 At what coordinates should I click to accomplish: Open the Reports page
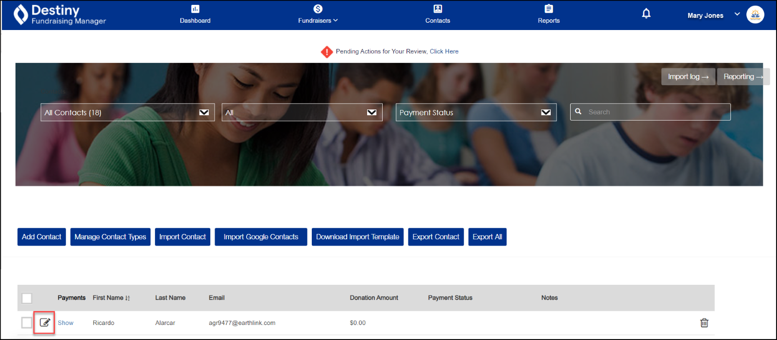549,15
